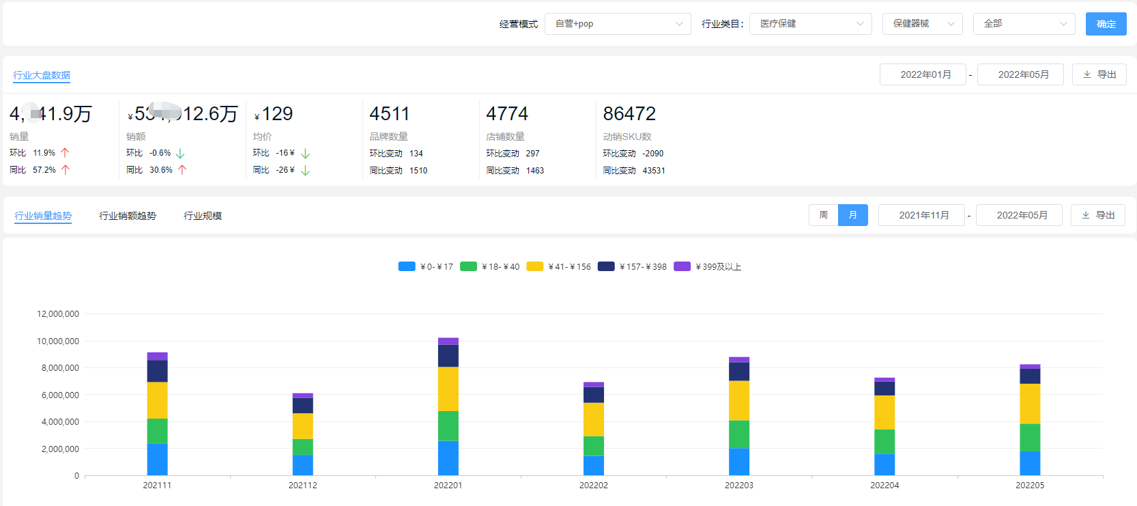Click the chevron arrow of 医疗保健 dropdown
This screenshot has height=506, width=1137.
[x=860, y=24]
